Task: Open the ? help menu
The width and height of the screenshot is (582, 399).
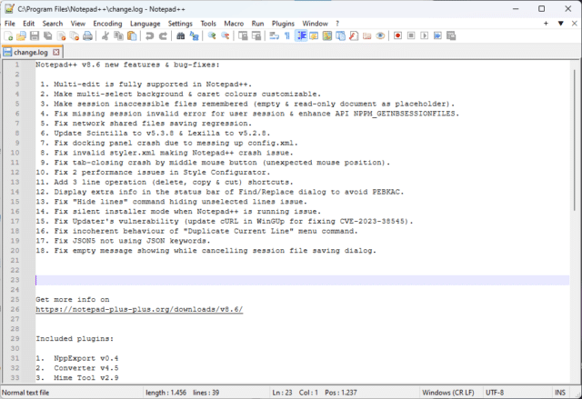Action: (337, 24)
